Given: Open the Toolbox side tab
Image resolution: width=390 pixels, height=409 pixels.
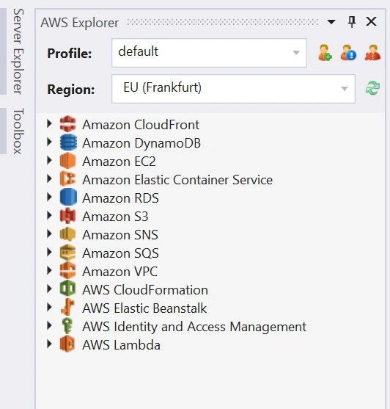Looking at the screenshot, I should (x=18, y=131).
